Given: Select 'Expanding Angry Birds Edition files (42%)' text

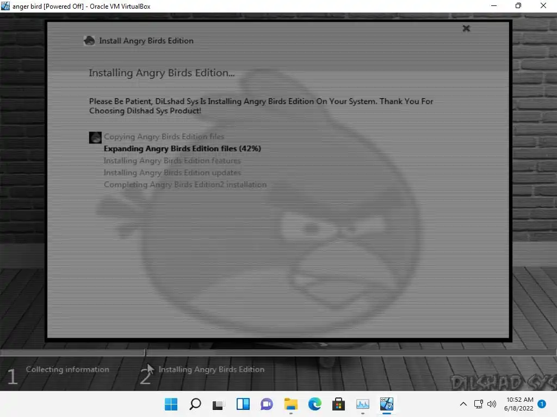Looking at the screenshot, I should (182, 149).
